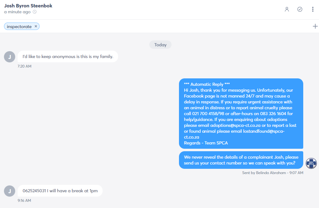This screenshot has width=319, height=208.
Task: Select the Automatic Reply message bubble
Action: tap(241, 114)
